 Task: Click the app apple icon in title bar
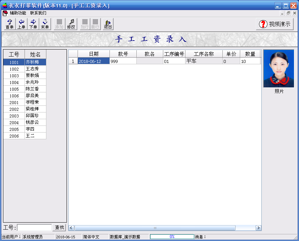pos(5,5)
